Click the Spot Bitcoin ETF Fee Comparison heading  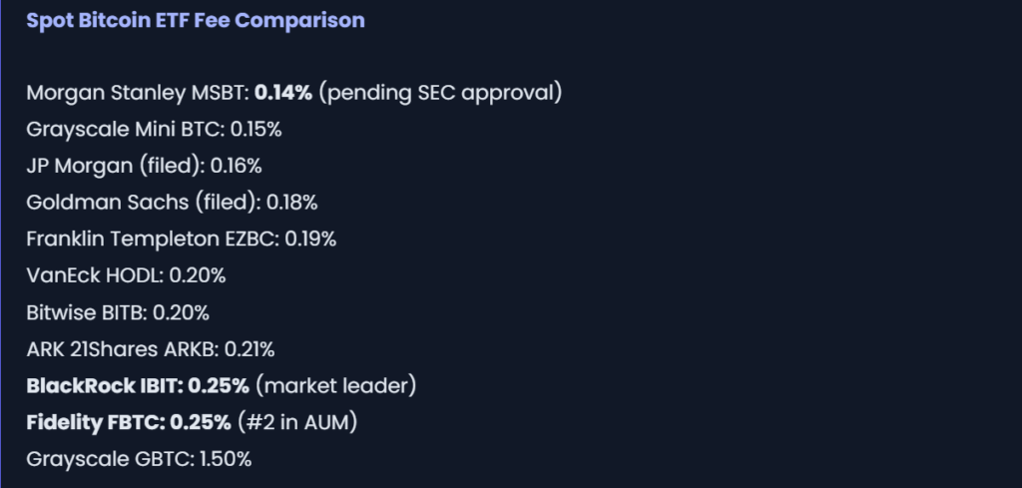point(196,20)
